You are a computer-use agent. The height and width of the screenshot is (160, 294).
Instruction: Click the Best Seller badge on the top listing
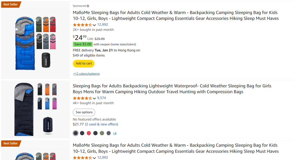tap(11, 4)
